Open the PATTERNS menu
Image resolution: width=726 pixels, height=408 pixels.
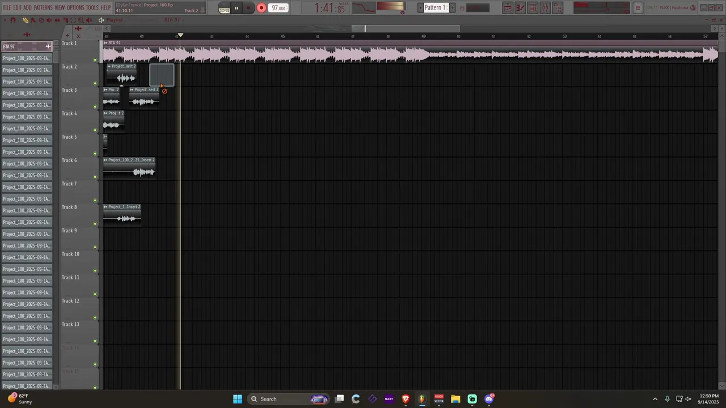coord(43,8)
